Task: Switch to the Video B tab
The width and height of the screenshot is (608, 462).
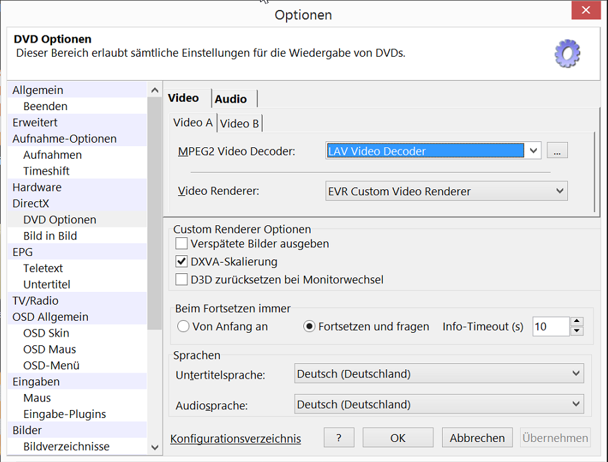Action: 239,123
